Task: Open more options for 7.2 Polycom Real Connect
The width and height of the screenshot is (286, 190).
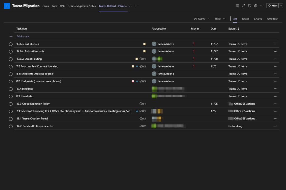Action: 275,66
